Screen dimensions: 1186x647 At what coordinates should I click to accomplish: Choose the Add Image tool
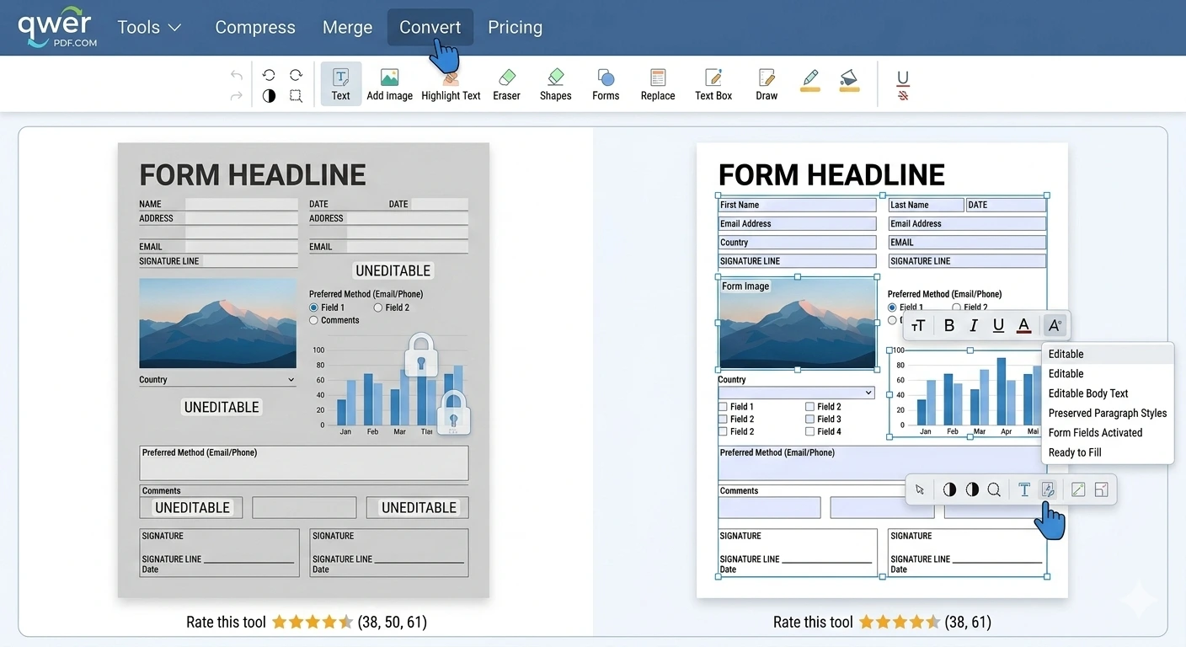click(x=389, y=84)
